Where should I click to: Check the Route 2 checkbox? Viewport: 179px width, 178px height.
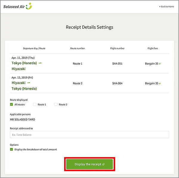coord(56,105)
